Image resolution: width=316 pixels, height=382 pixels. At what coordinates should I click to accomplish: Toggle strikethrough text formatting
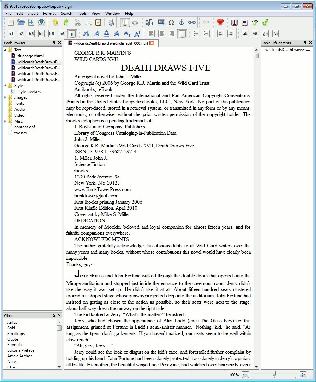pos(117,34)
